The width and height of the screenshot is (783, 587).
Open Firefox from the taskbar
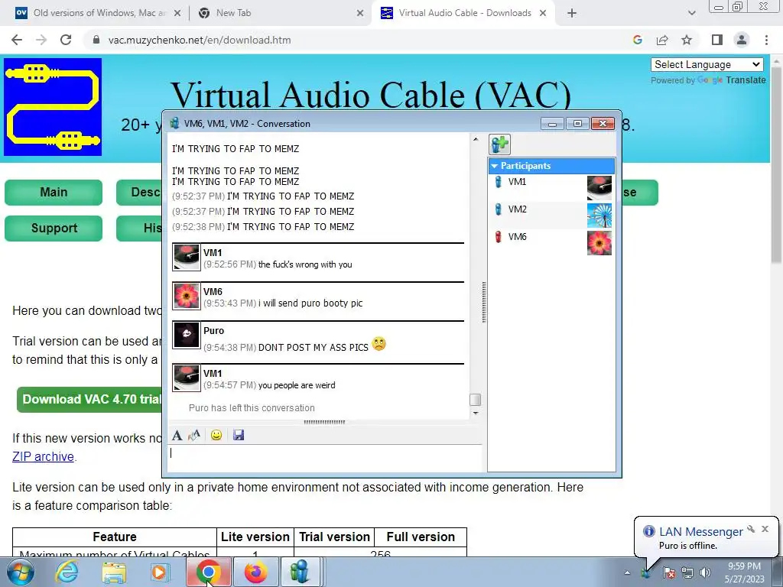coord(255,572)
